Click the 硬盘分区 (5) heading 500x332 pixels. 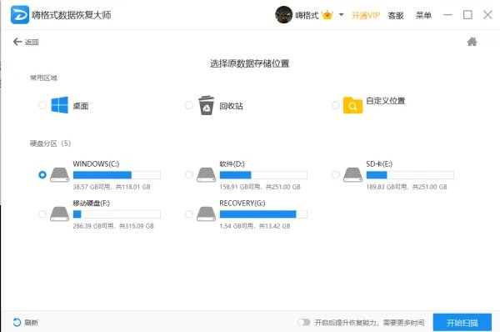(50, 143)
